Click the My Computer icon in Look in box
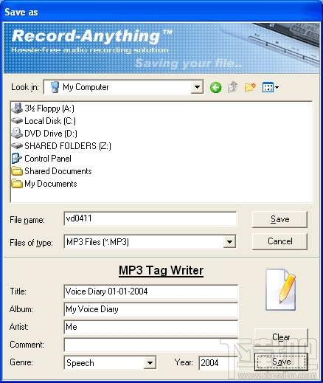 tap(55, 87)
